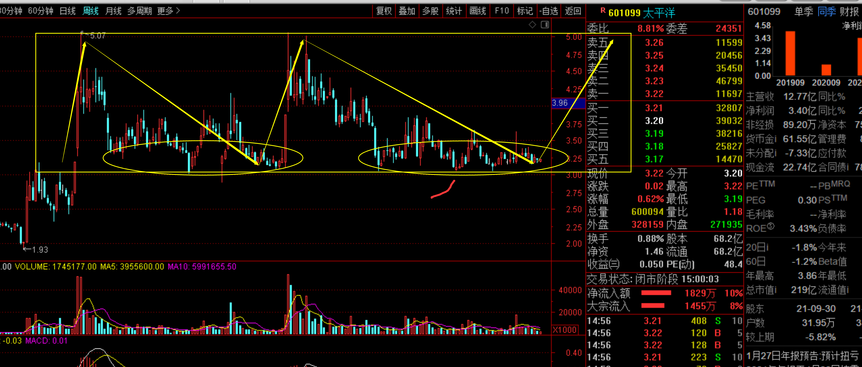Viewport: 862px width, 367px height.
Task: Toggle 复权 price adjustment
Action: pos(384,11)
